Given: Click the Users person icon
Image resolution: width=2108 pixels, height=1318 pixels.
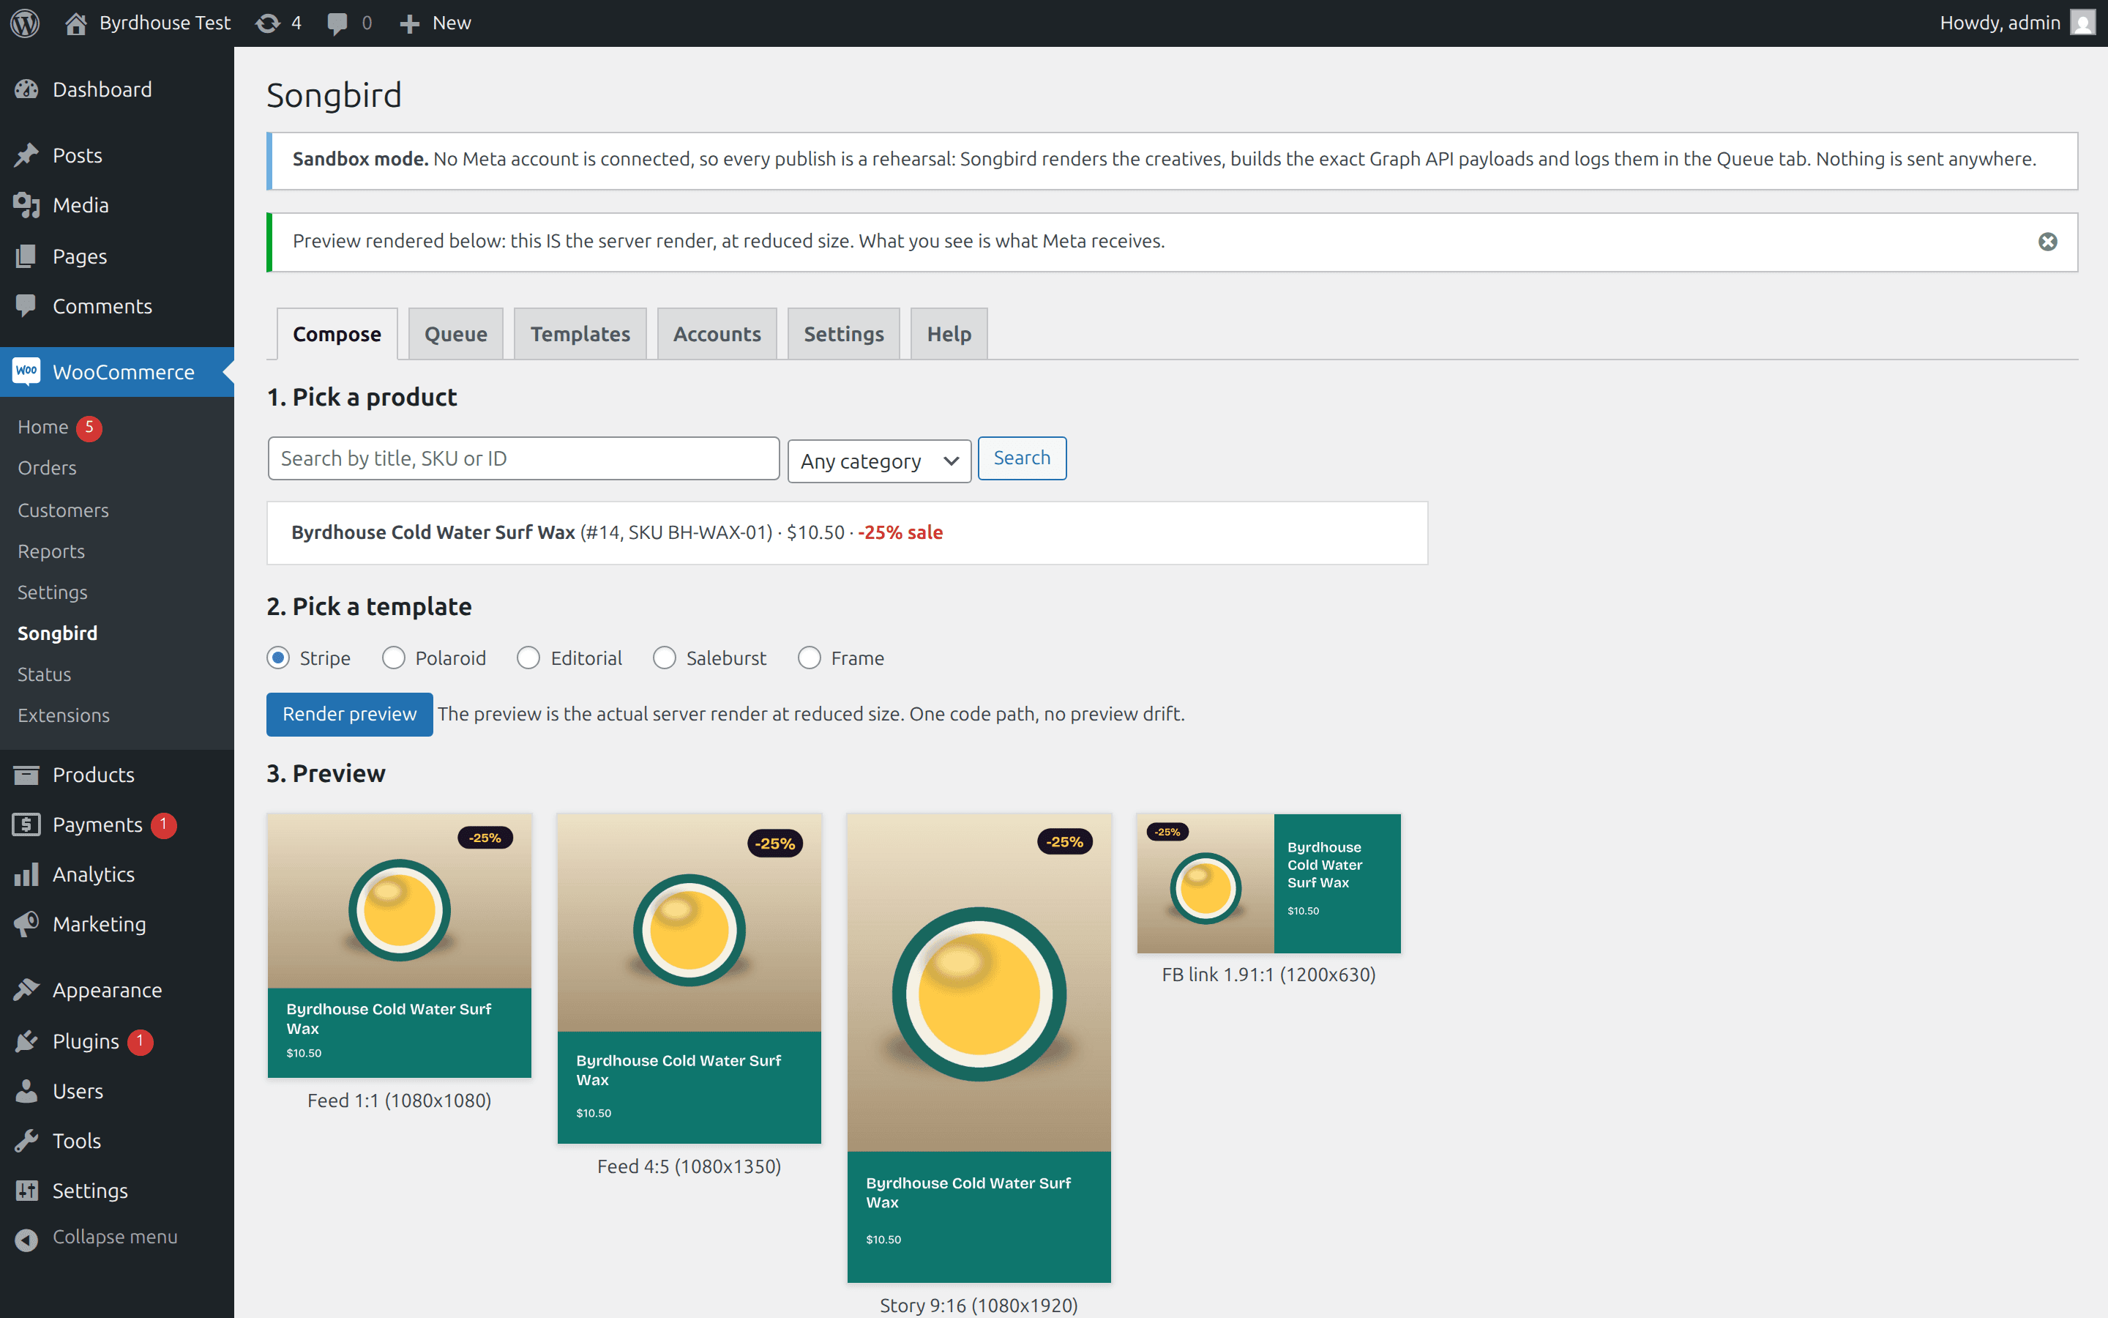Looking at the screenshot, I should tap(26, 1090).
